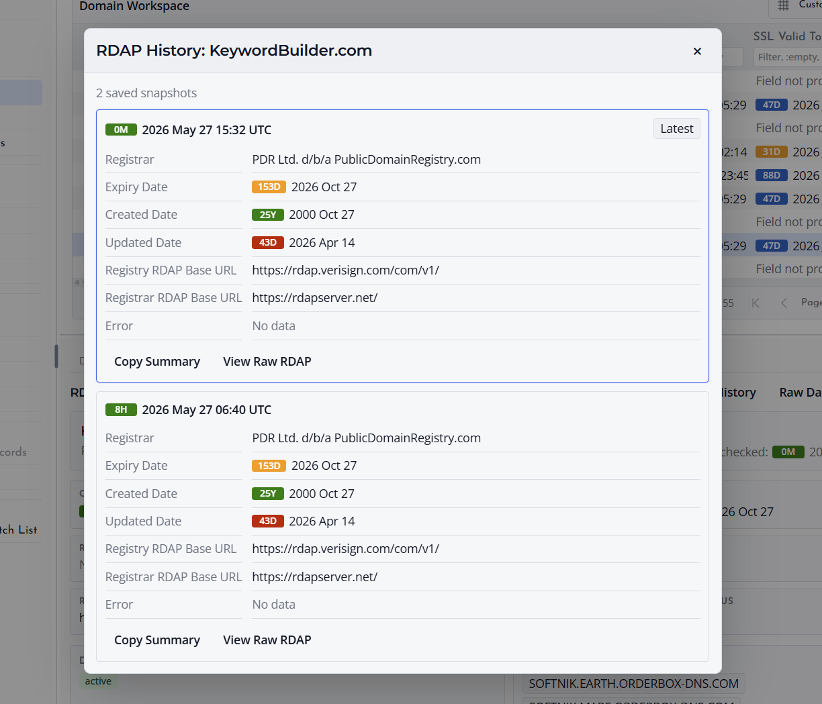Click the active status tag in background

tap(98, 681)
